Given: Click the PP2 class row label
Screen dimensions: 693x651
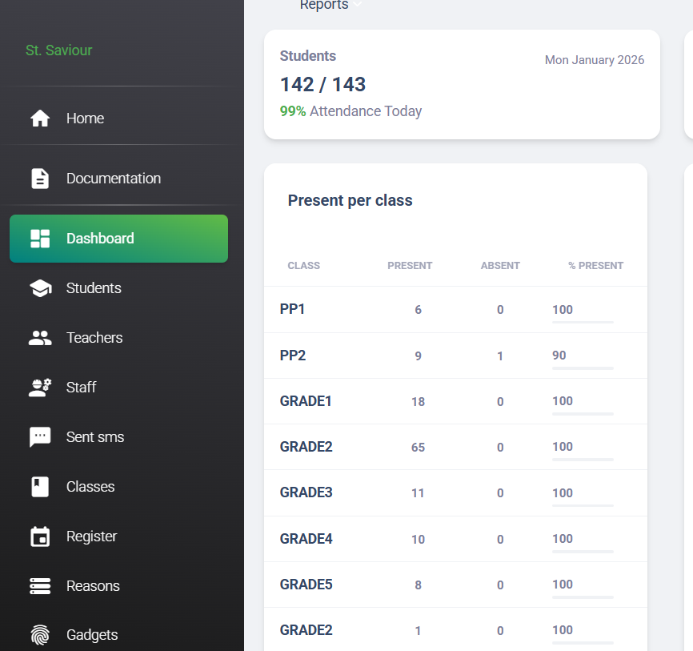Looking at the screenshot, I should coord(293,356).
